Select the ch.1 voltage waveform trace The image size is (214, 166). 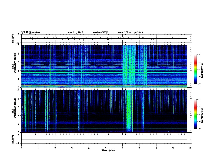pyautogui.click(x=104, y=39)
